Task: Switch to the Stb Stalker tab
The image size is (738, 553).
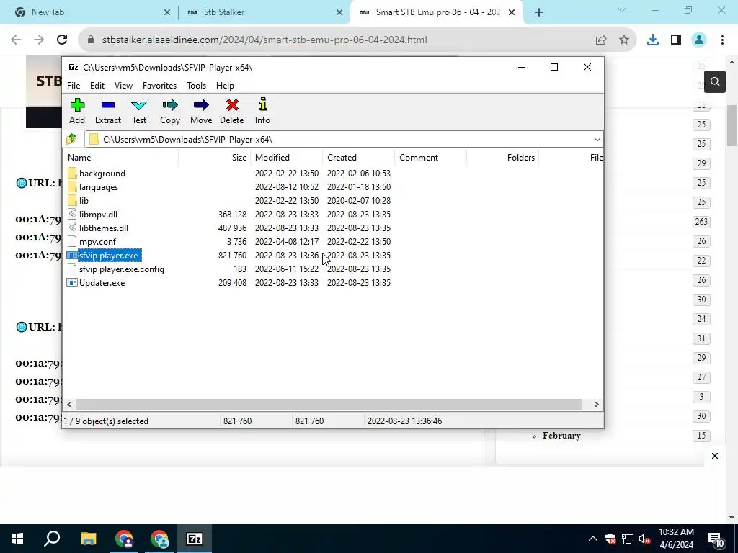Action: pyautogui.click(x=264, y=12)
